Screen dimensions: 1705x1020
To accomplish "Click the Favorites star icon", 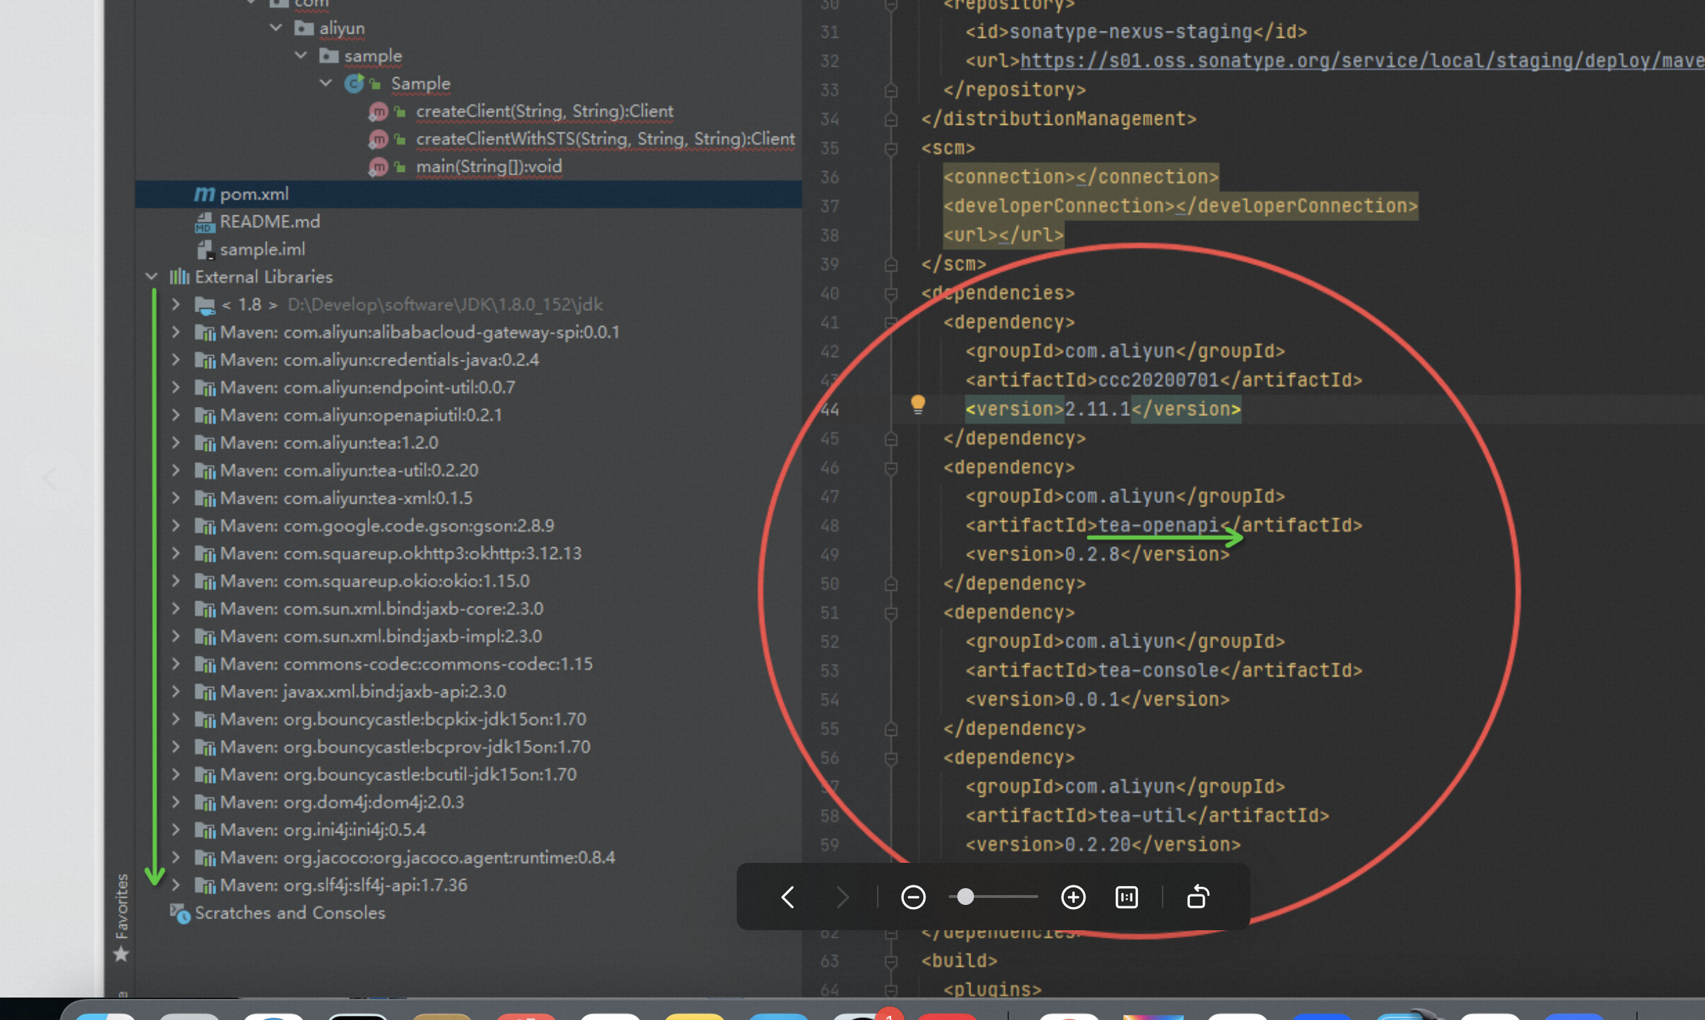I will coord(121,954).
